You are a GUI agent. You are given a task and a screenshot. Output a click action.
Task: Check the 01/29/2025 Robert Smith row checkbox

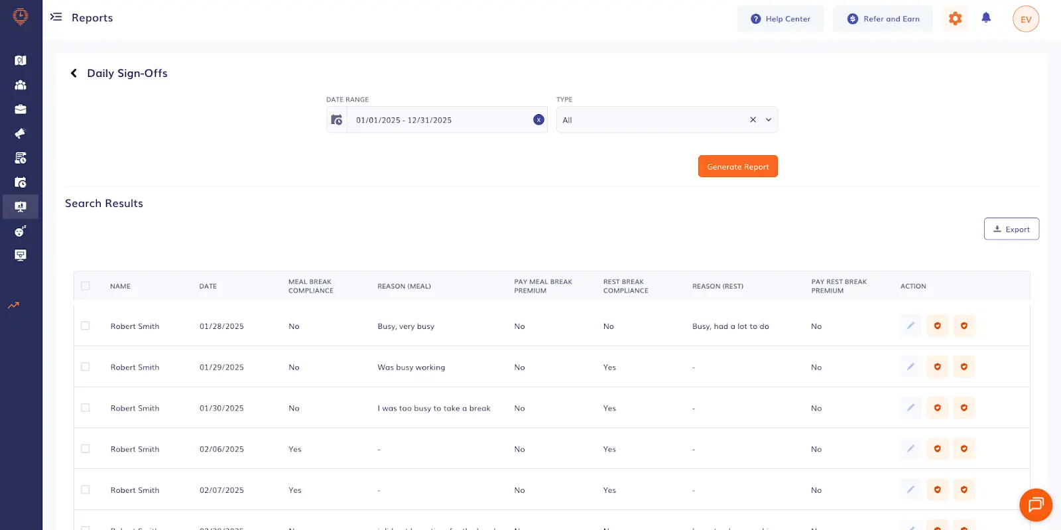pos(85,367)
